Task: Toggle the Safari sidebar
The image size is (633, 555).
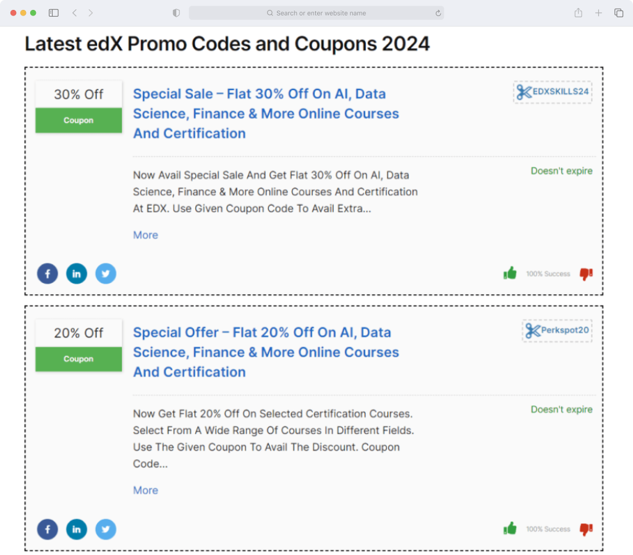Action: 54,13
